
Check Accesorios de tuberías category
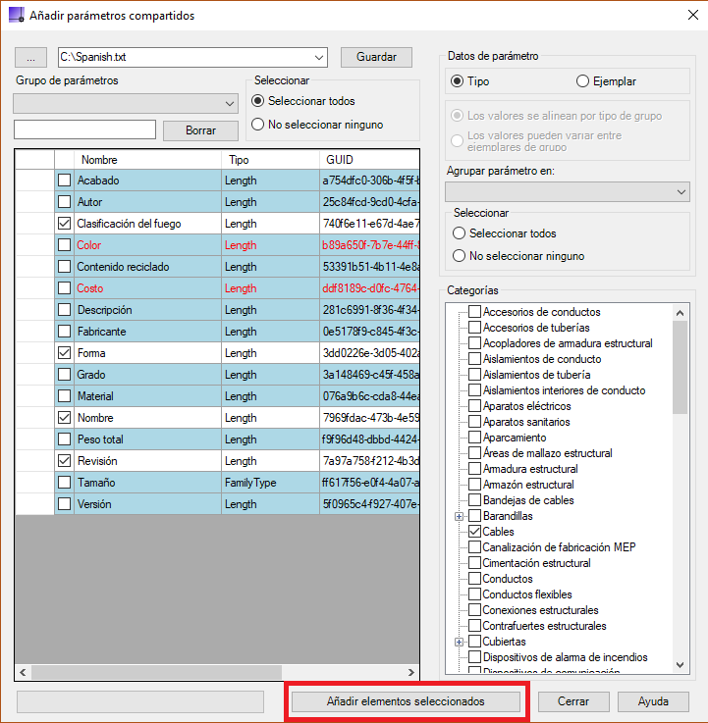click(475, 328)
